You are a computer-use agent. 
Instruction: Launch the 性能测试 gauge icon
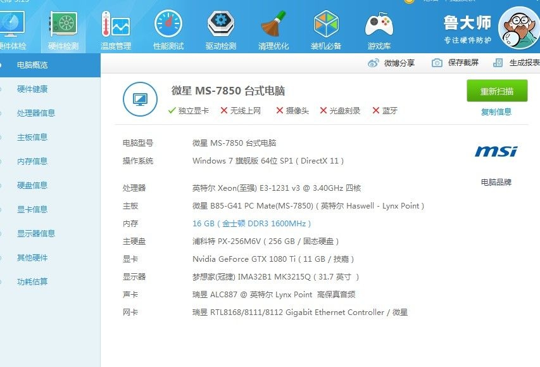[x=168, y=23]
